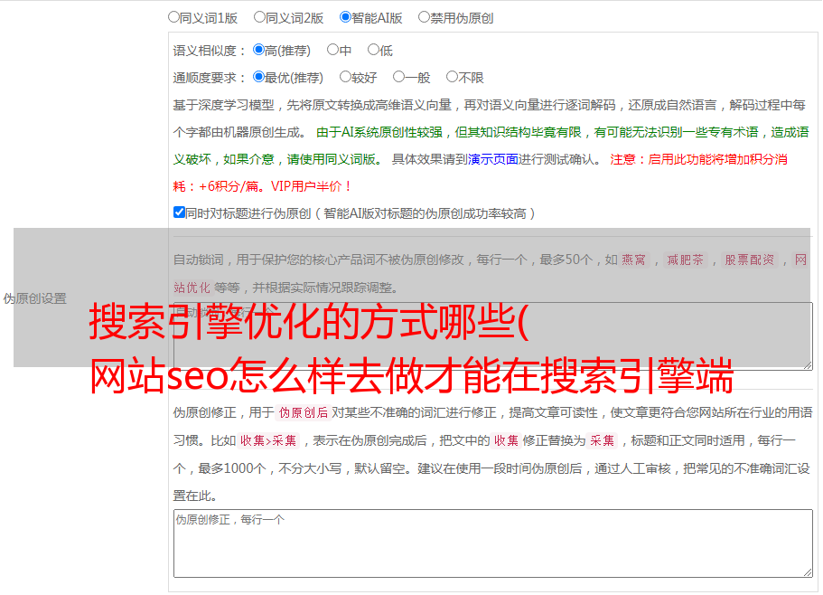Viewport: 823px width, 595px height.
Task: Select the 同义词1版 radio option
Action: click(x=173, y=17)
